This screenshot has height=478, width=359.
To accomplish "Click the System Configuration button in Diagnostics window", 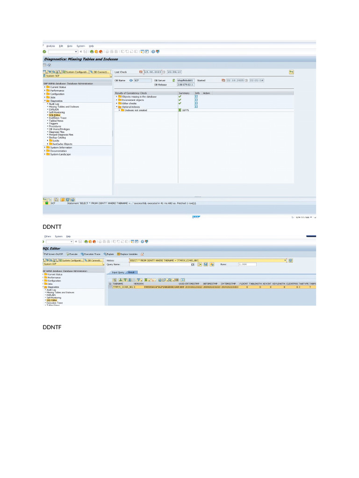I will click(x=76, y=72).
